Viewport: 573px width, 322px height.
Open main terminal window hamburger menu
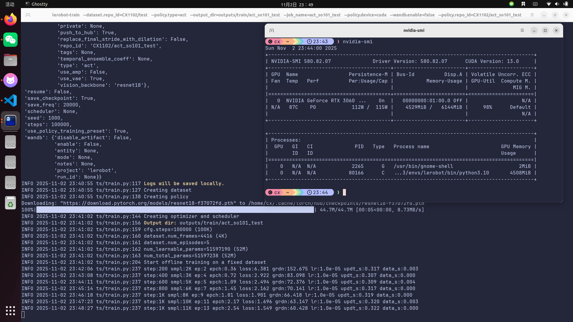coord(532,15)
